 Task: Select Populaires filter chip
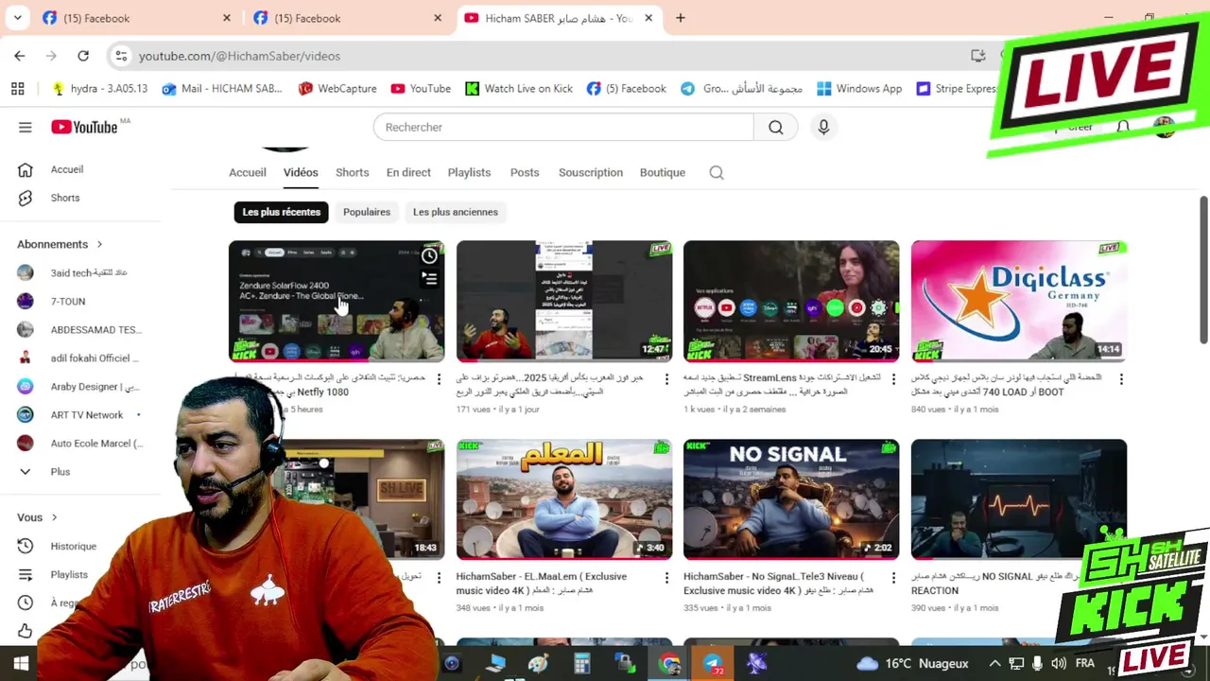[367, 212]
